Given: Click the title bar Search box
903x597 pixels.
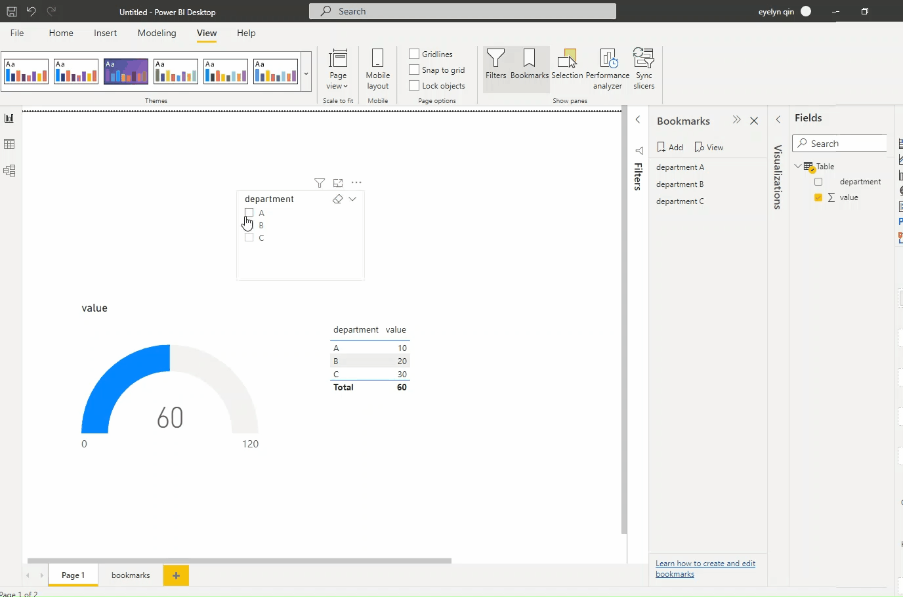Looking at the screenshot, I should [x=463, y=11].
